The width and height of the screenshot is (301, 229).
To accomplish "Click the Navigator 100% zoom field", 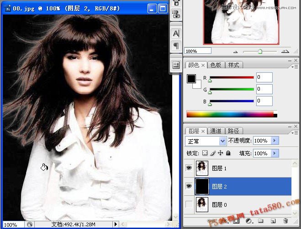I will 198,51.
